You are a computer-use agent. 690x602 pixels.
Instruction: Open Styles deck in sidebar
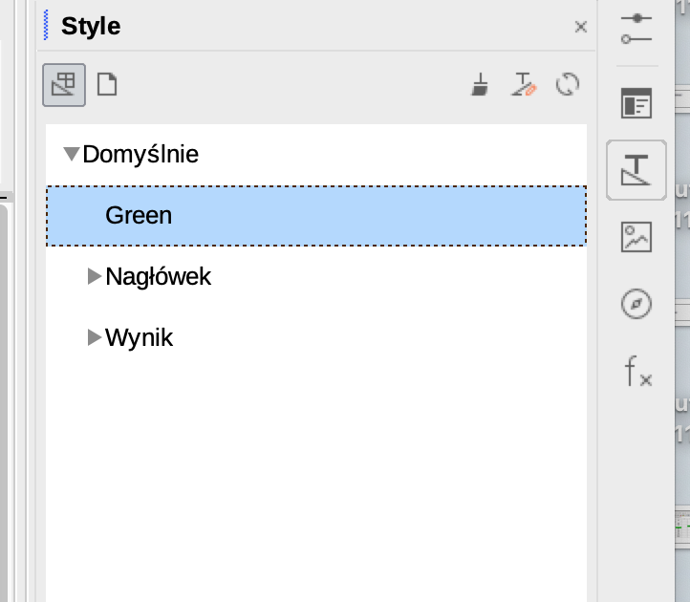click(x=636, y=170)
